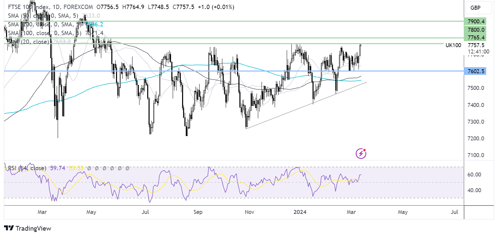
Task: Click the 7900.4 green price label
Action: [x=475, y=21]
